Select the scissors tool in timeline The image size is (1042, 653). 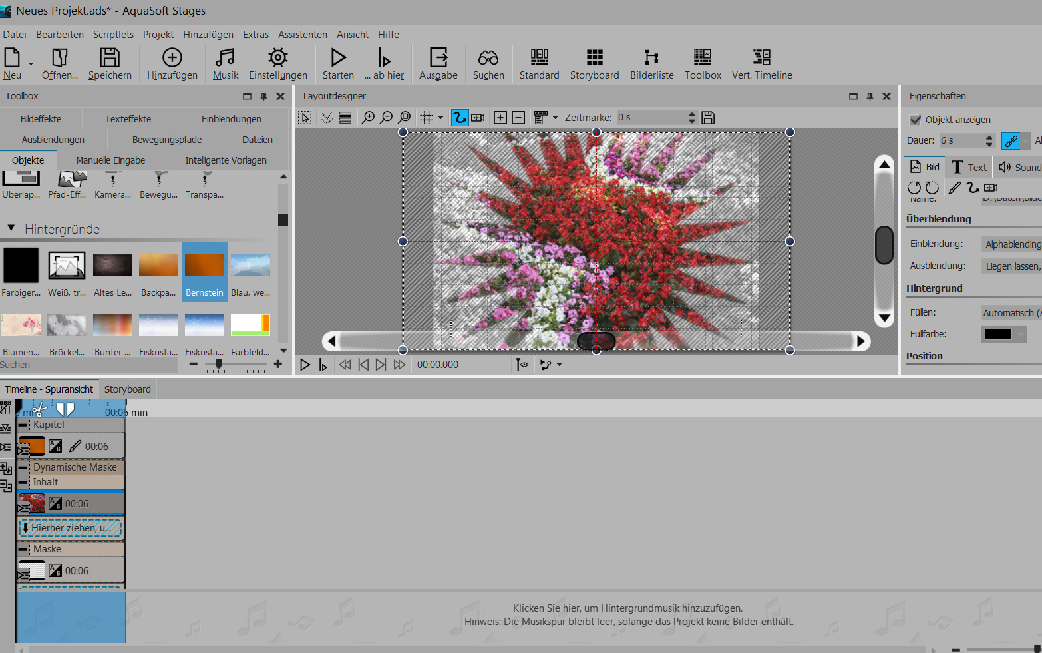point(40,409)
